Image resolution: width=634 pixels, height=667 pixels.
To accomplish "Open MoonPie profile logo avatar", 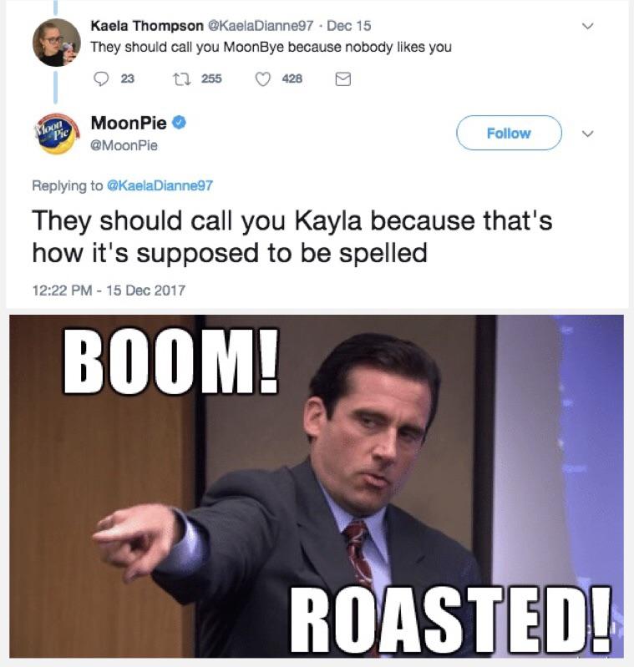I will pos(56,134).
